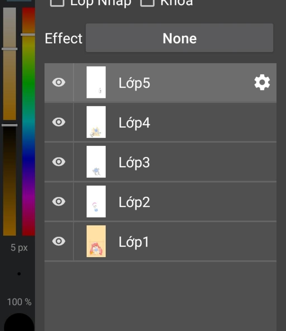Open the Effect dropdown showing None

click(180, 38)
